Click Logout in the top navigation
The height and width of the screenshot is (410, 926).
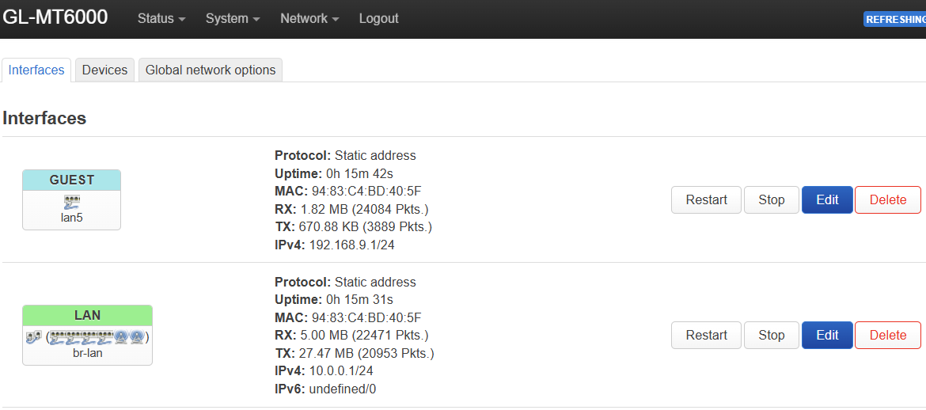(x=378, y=18)
